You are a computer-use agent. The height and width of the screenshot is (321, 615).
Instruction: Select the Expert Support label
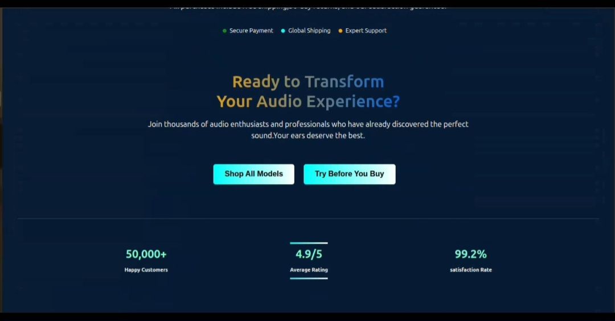click(x=366, y=31)
